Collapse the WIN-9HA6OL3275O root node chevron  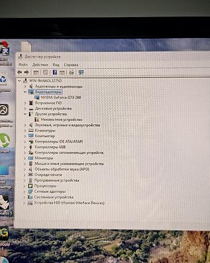point(19,81)
